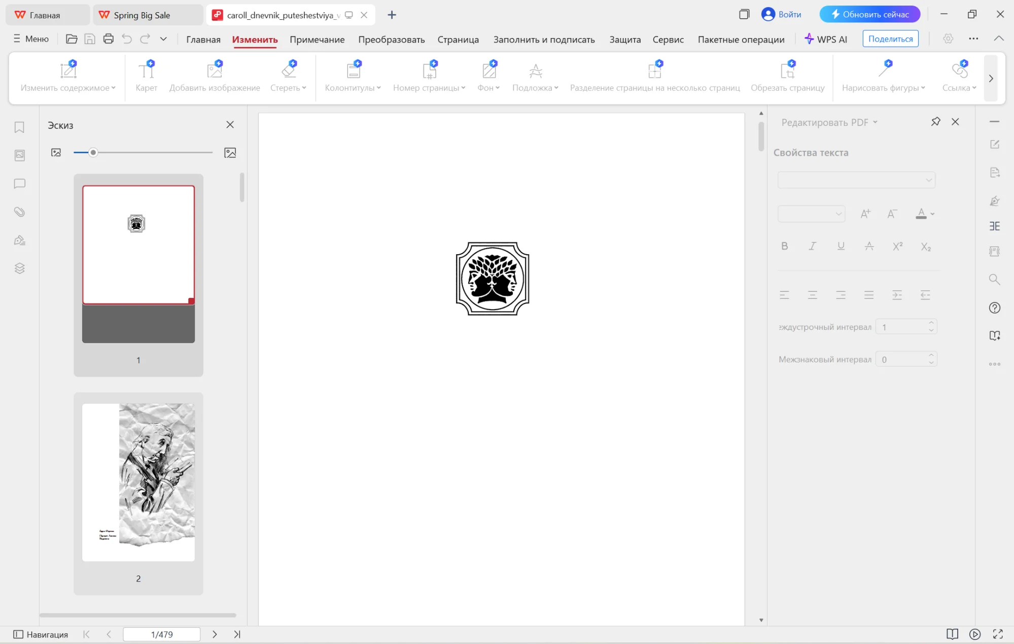Decrease Межзнаковый интервал value
1014x644 pixels.
(931, 363)
